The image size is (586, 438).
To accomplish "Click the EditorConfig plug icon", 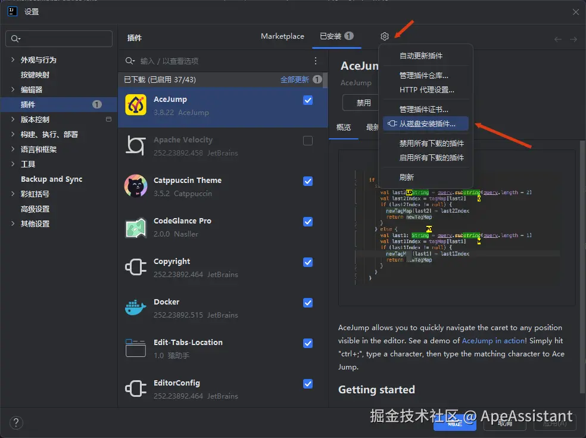I will click(136, 389).
